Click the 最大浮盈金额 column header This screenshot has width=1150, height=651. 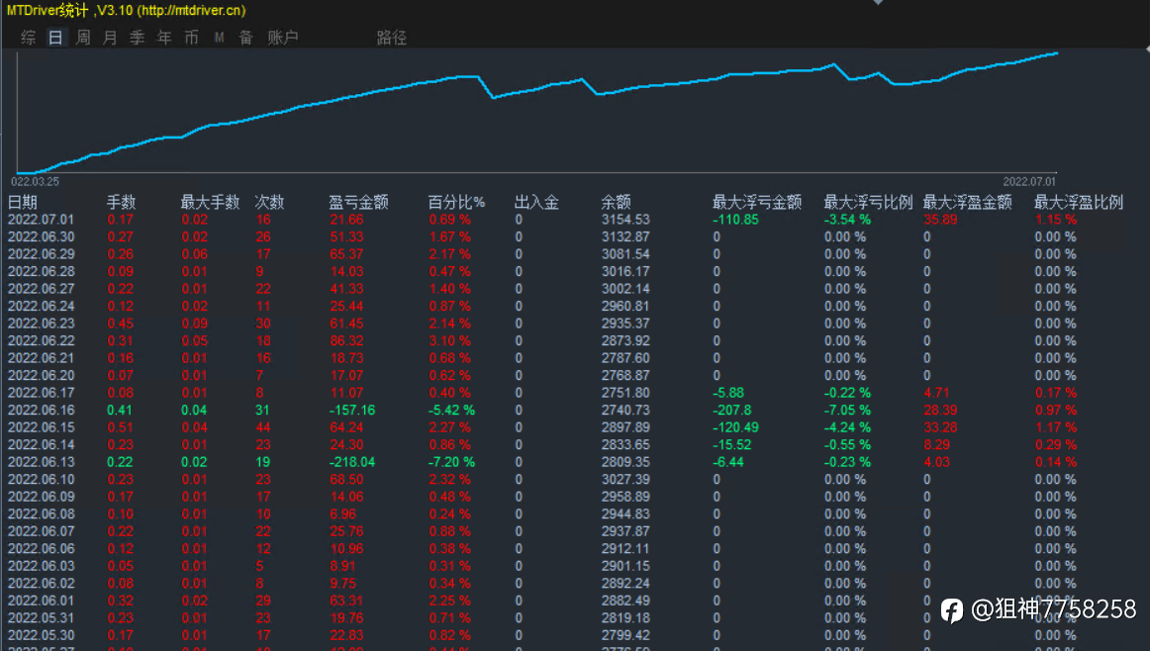[x=967, y=203]
